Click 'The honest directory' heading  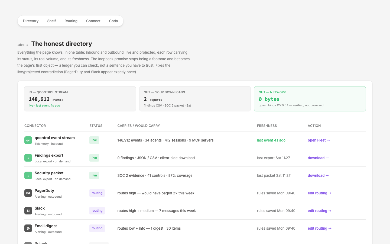pyautogui.click(x=62, y=44)
